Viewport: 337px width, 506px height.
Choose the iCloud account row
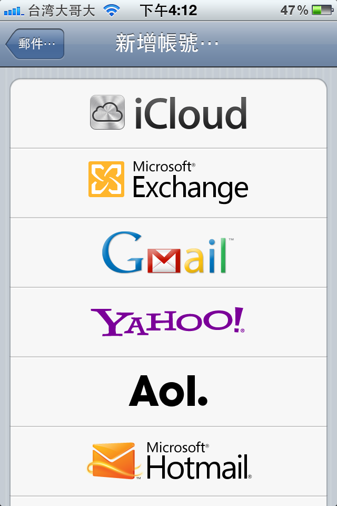tap(168, 113)
